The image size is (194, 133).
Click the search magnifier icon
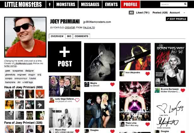coord(185,4)
